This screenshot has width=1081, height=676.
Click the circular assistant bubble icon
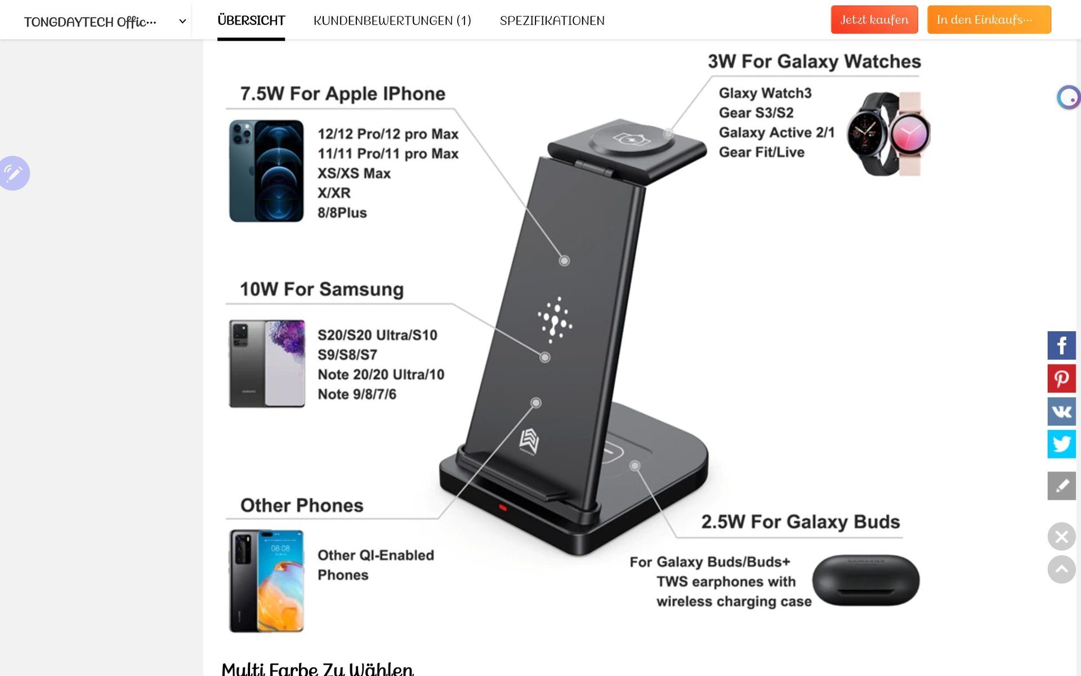click(x=1068, y=97)
